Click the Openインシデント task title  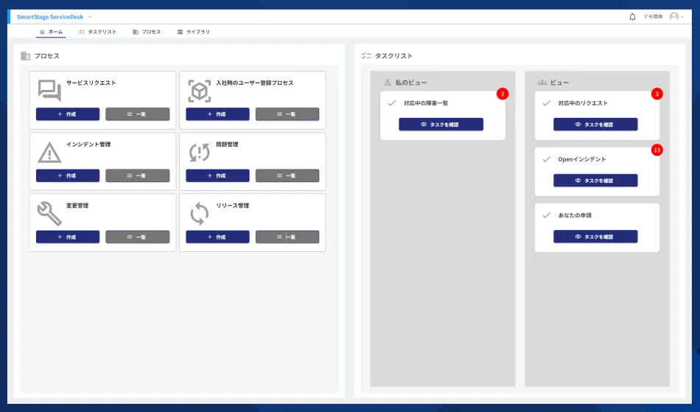[582, 159]
